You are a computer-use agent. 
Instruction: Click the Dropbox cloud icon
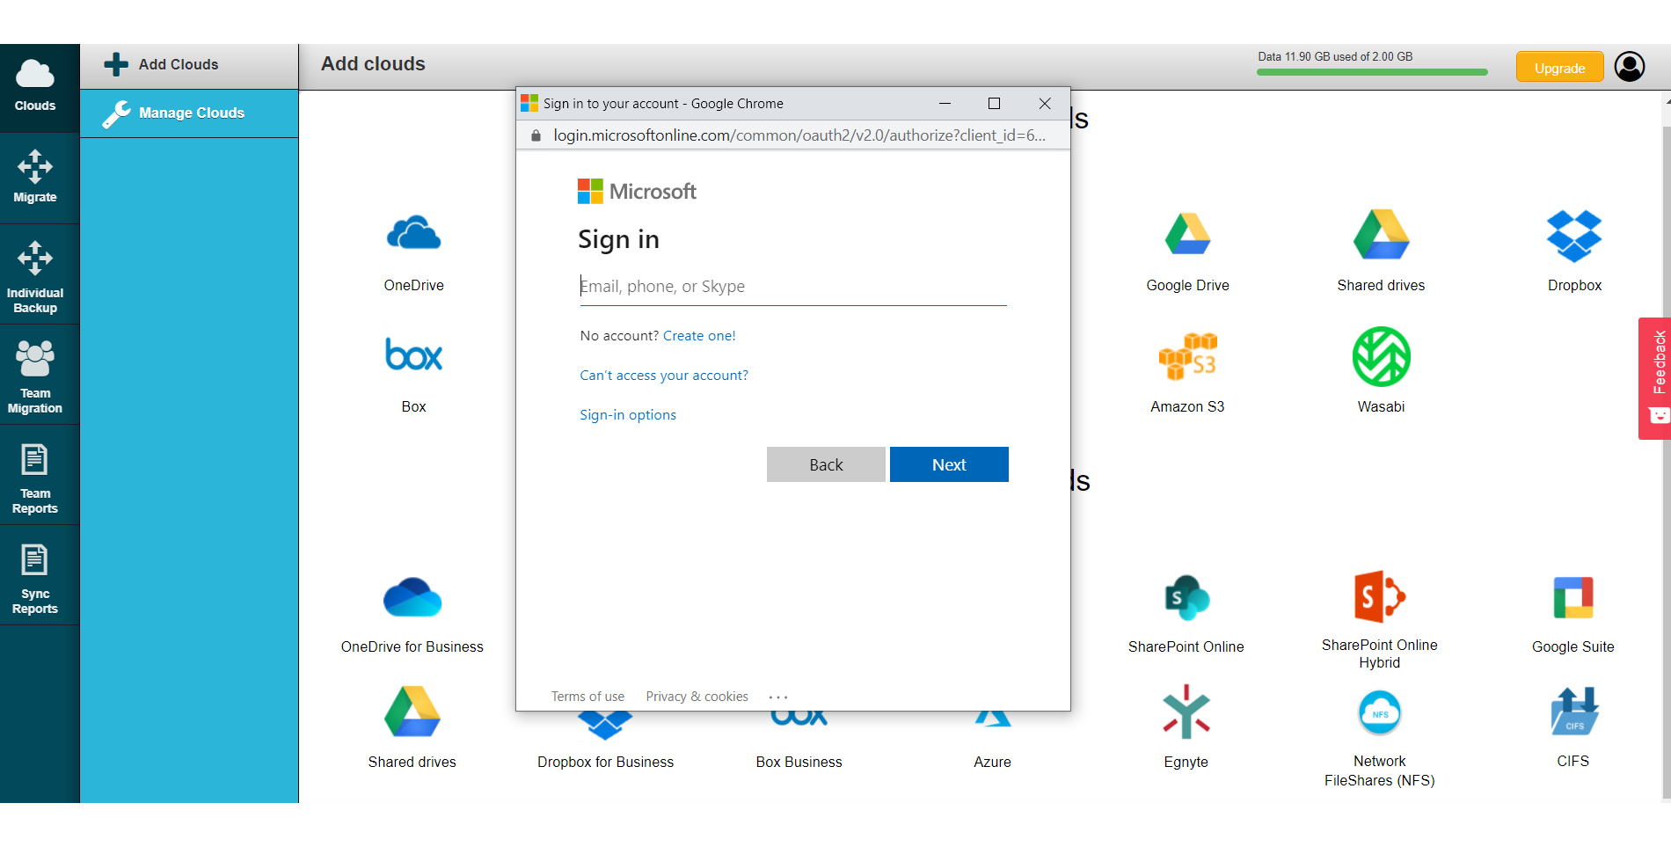click(x=1573, y=236)
